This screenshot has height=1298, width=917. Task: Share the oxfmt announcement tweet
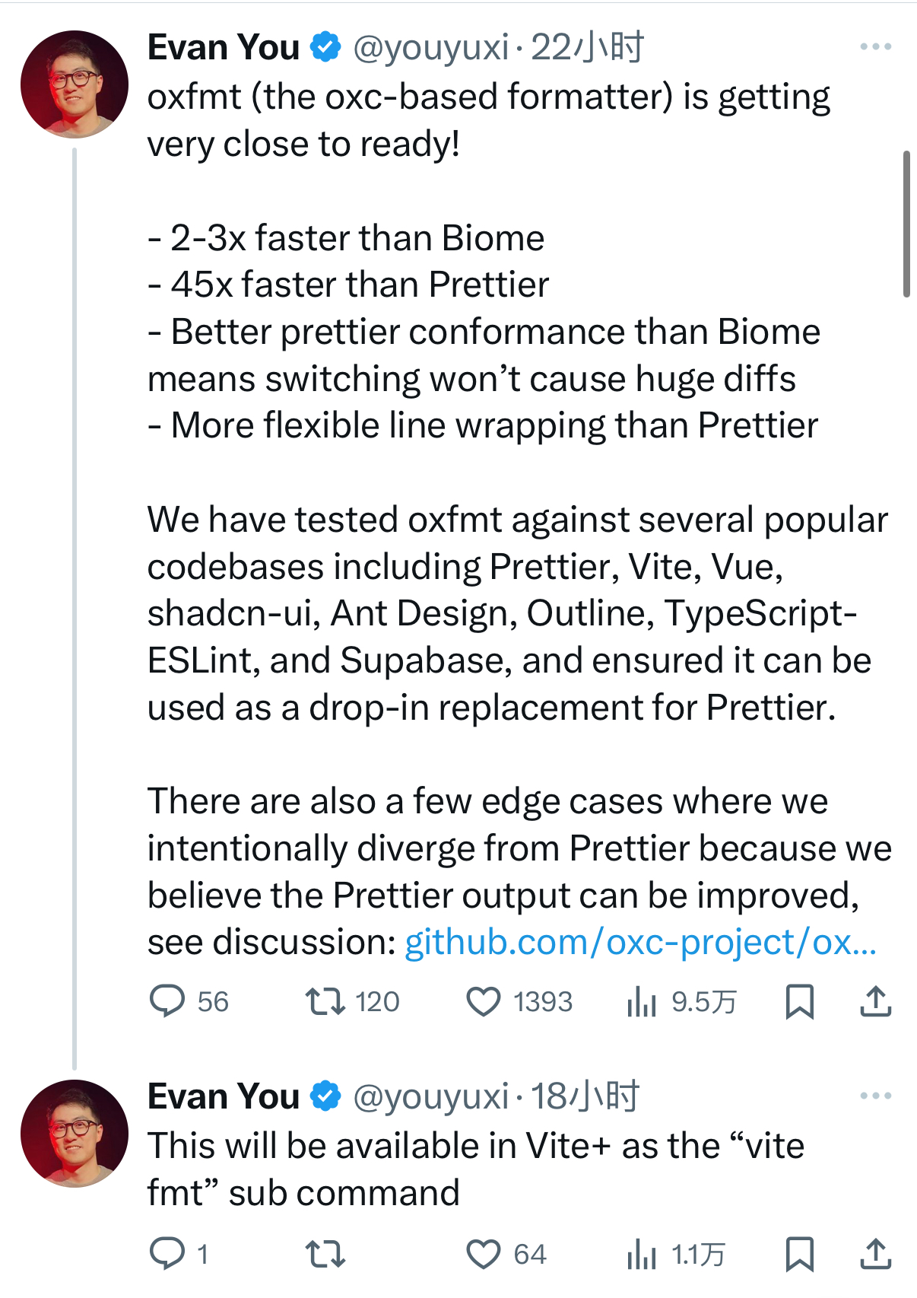click(x=875, y=1001)
